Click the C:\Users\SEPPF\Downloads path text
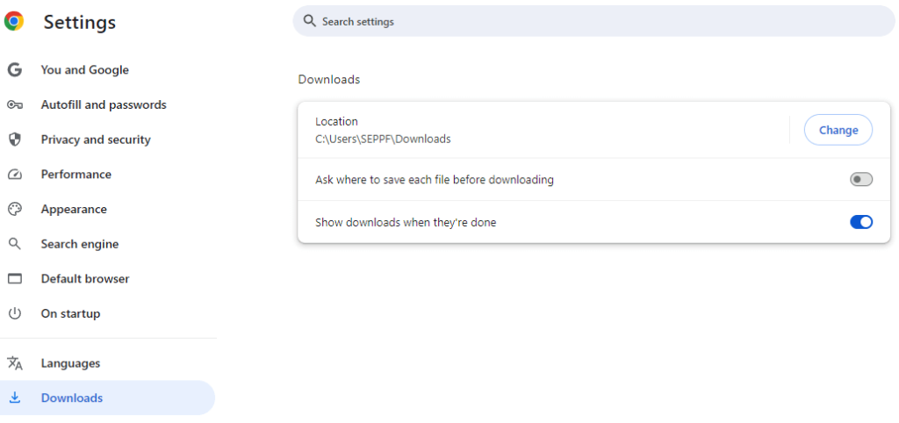Screen dimensions: 899x423 (383, 139)
